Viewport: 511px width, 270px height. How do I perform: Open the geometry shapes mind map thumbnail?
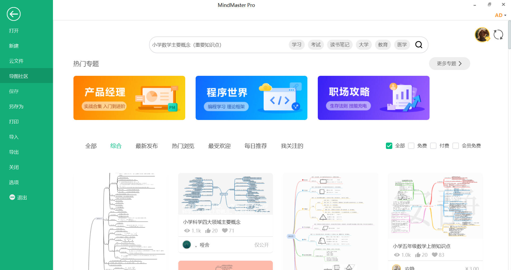331,221
